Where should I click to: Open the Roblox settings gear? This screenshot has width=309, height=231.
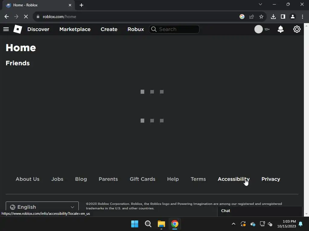297,29
